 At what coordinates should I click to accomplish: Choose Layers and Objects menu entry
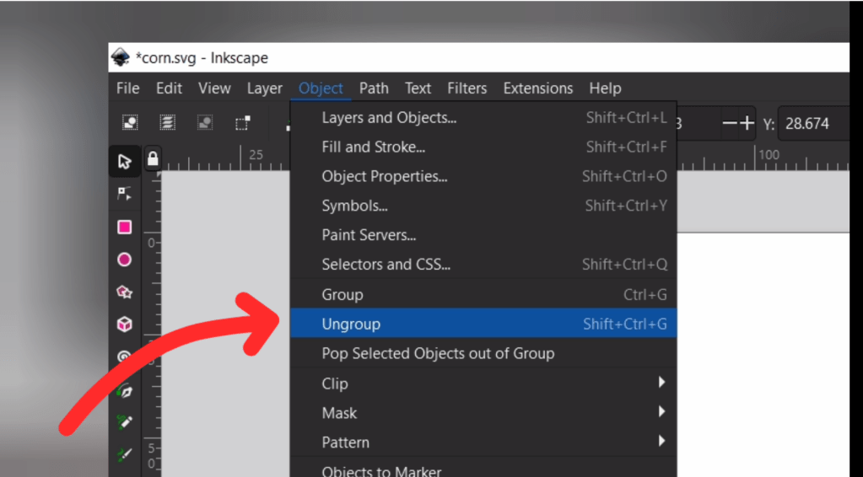tap(483, 118)
